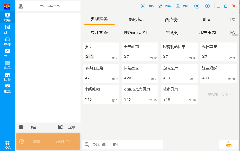Click the 核销 text button
Screen dimensions: 240x151
pos(151,6)
